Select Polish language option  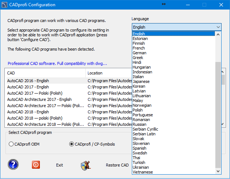pos(174,110)
